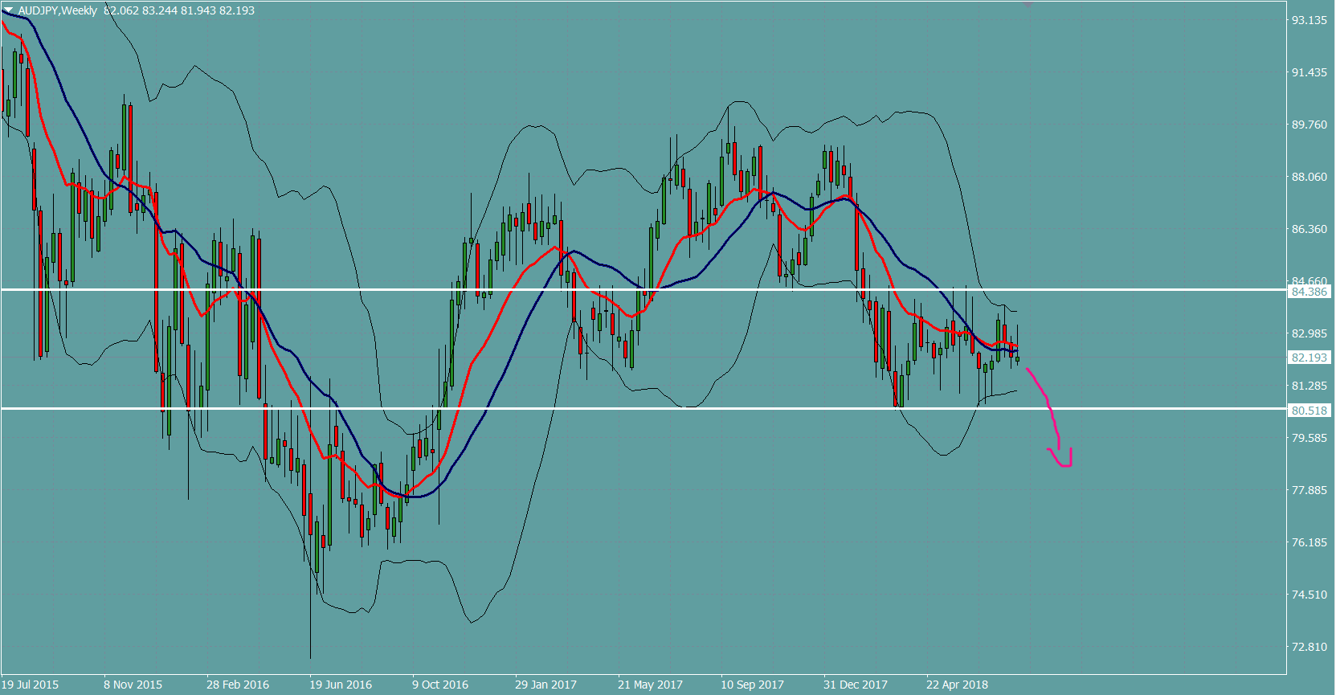Click the 84.386 price level label
The height and width of the screenshot is (695, 1336).
1309,292
